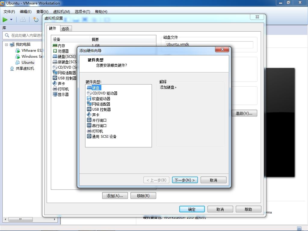Click 取消 button in hardware wizard
This screenshot has width=308, height=231.
pyautogui.click(x=214, y=180)
